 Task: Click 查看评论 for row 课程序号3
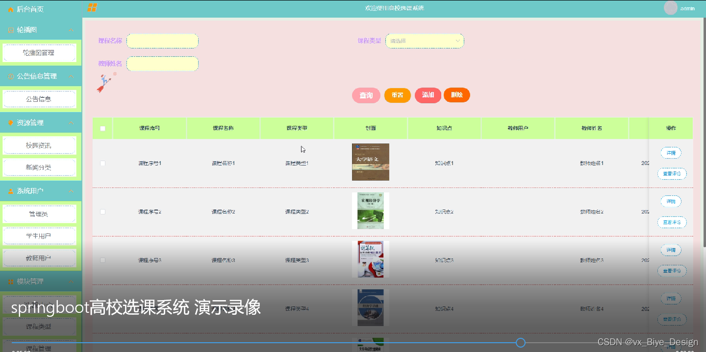pos(672,271)
